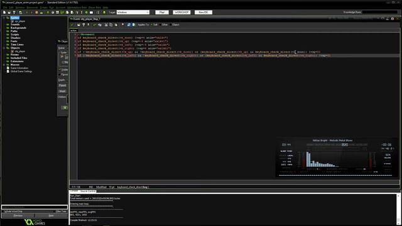Run the game in debug mode
The image size is (402, 226).
click(31, 13)
